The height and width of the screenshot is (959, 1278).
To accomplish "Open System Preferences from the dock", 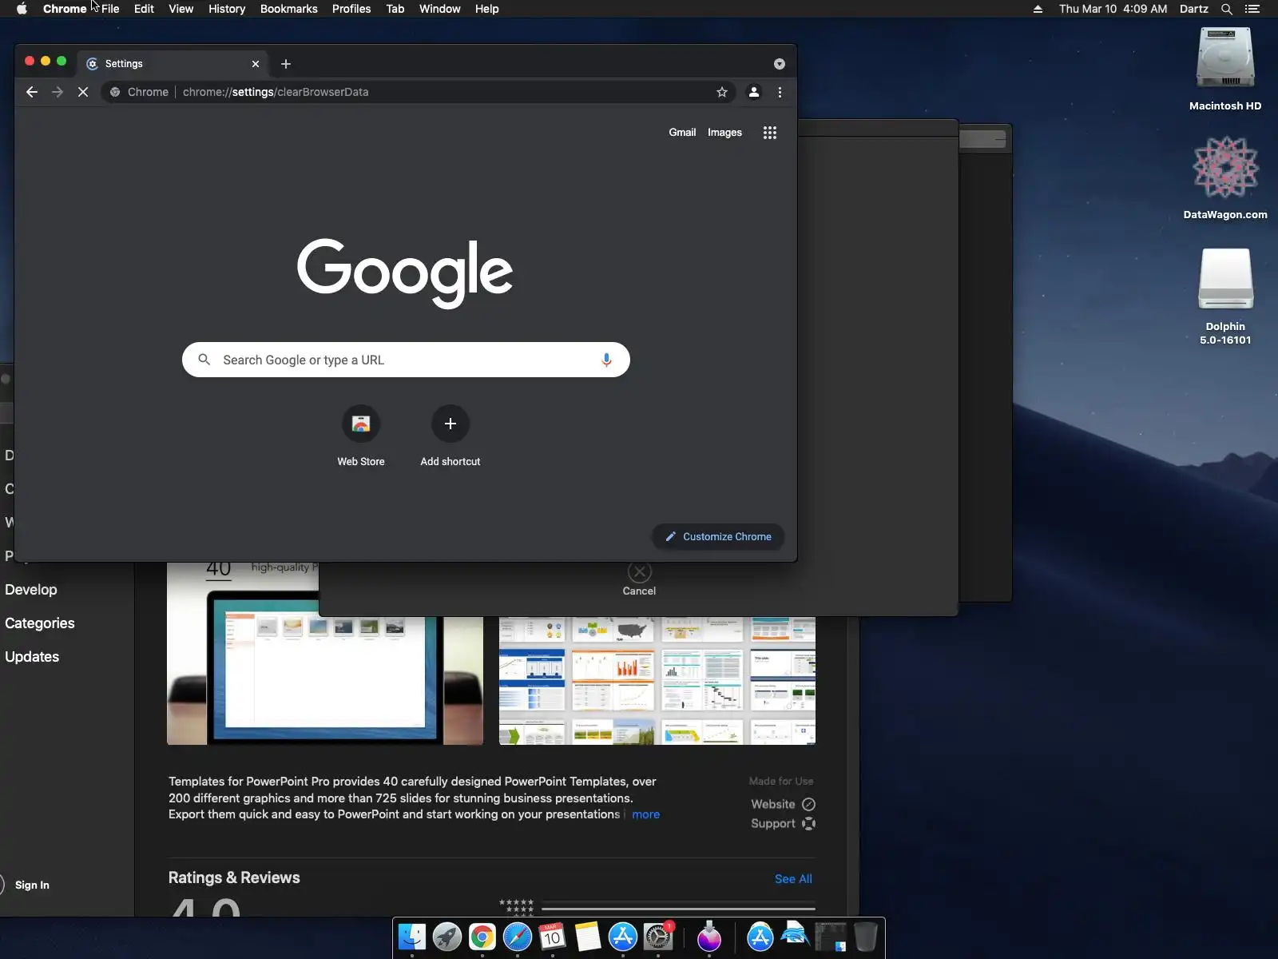I will (x=658, y=937).
